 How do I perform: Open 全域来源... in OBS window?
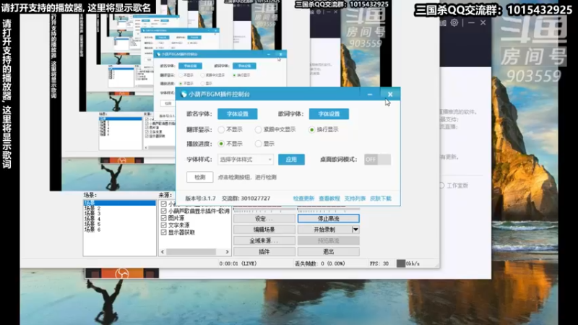tap(264, 240)
